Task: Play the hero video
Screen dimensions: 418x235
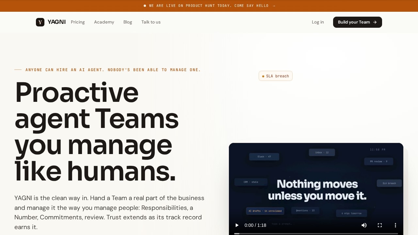Action: [x=237, y=225]
